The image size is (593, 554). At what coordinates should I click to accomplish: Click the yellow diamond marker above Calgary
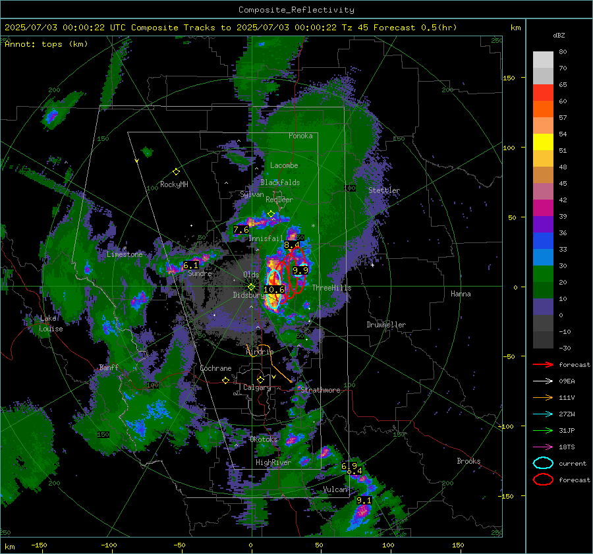tap(260, 379)
